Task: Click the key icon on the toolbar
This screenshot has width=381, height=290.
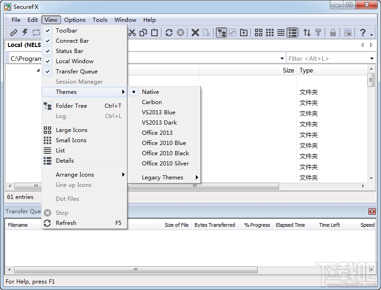Action: pos(318,33)
